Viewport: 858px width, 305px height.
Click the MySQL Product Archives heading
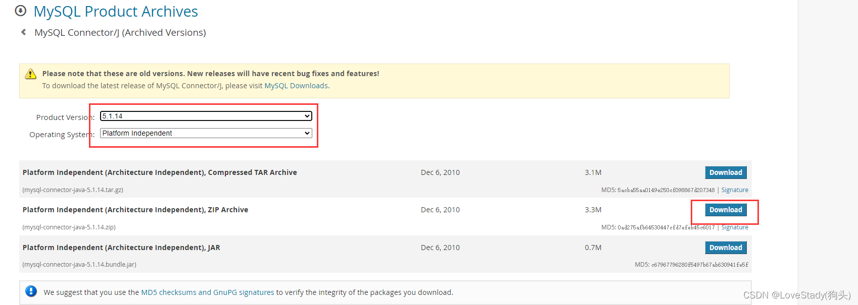116,11
